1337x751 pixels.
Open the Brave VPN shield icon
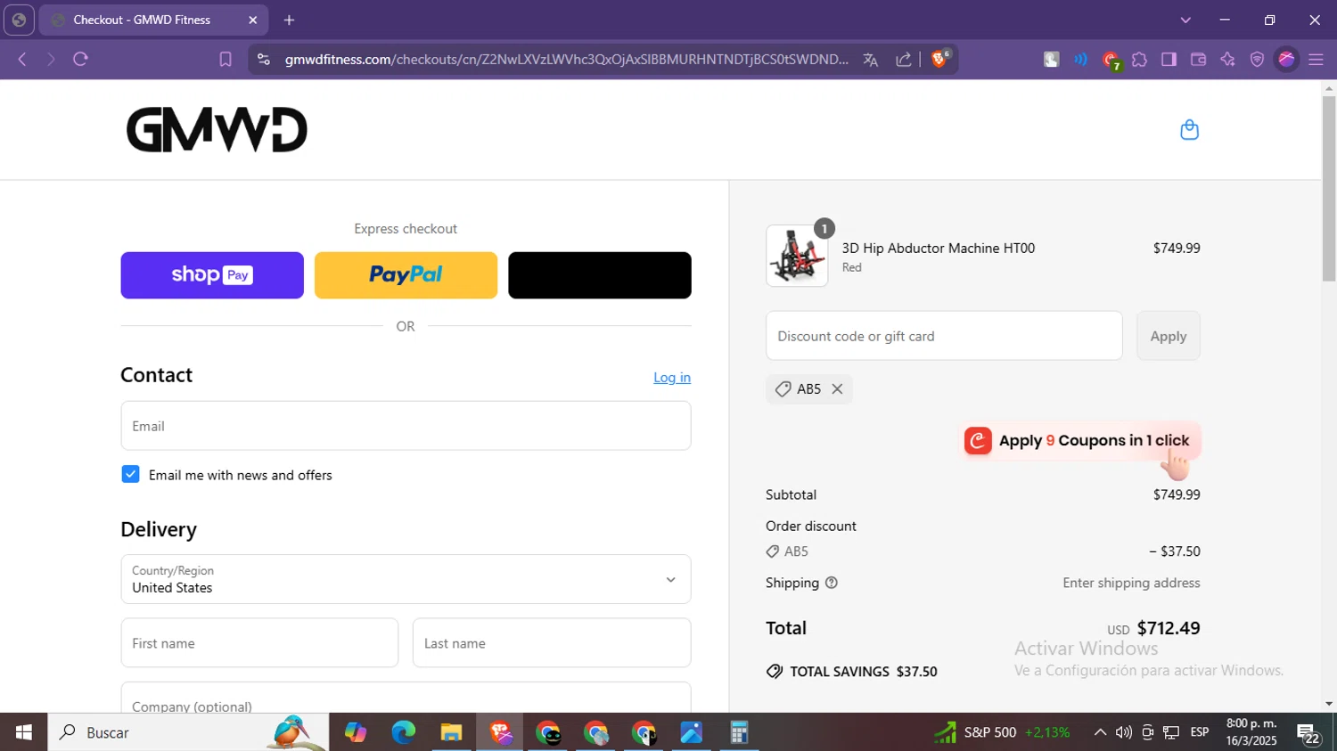1257,59
